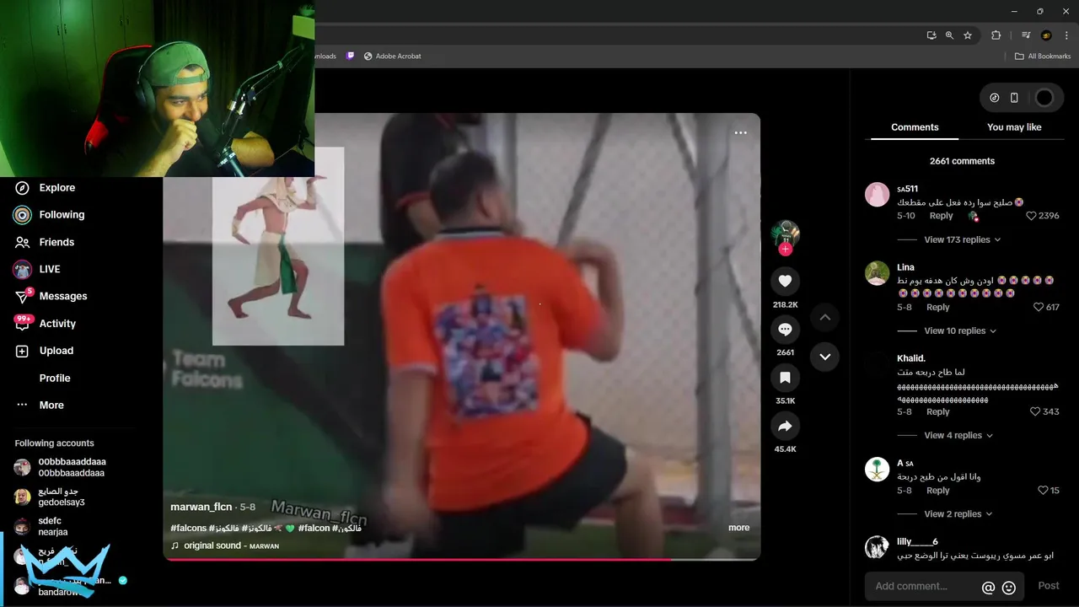Open Messages in the sidebar
The image size is (1079, 607).
pyautogui.click(x=51, y=296)
